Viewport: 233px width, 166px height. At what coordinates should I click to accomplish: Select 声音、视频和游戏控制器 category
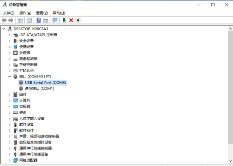39,136
